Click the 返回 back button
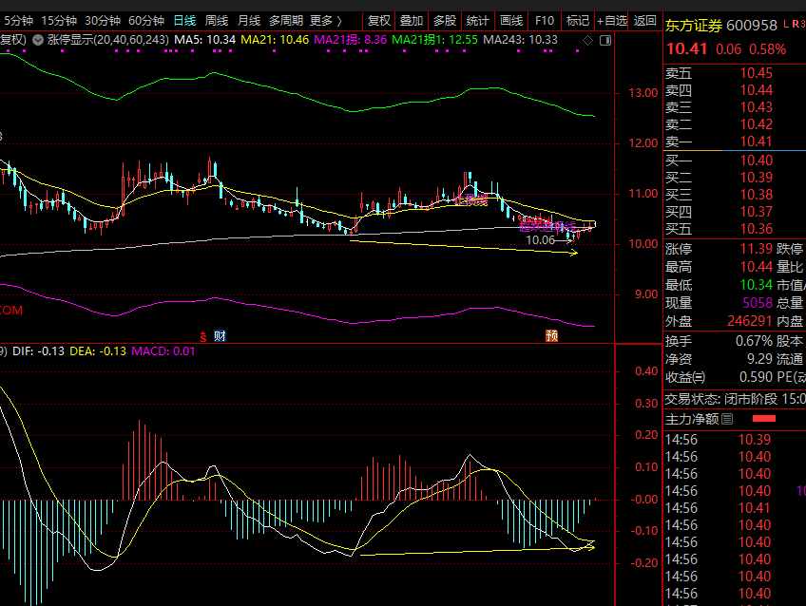806x606 pixels. [645, 21]
